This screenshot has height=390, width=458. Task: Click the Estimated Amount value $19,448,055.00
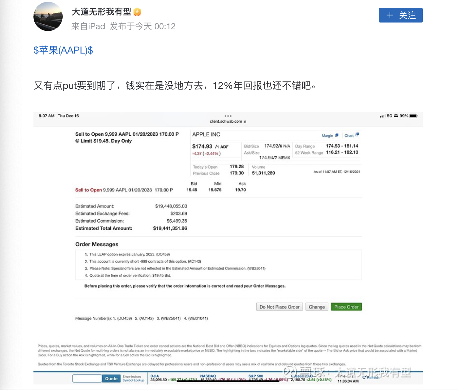[x=171, y=206]
